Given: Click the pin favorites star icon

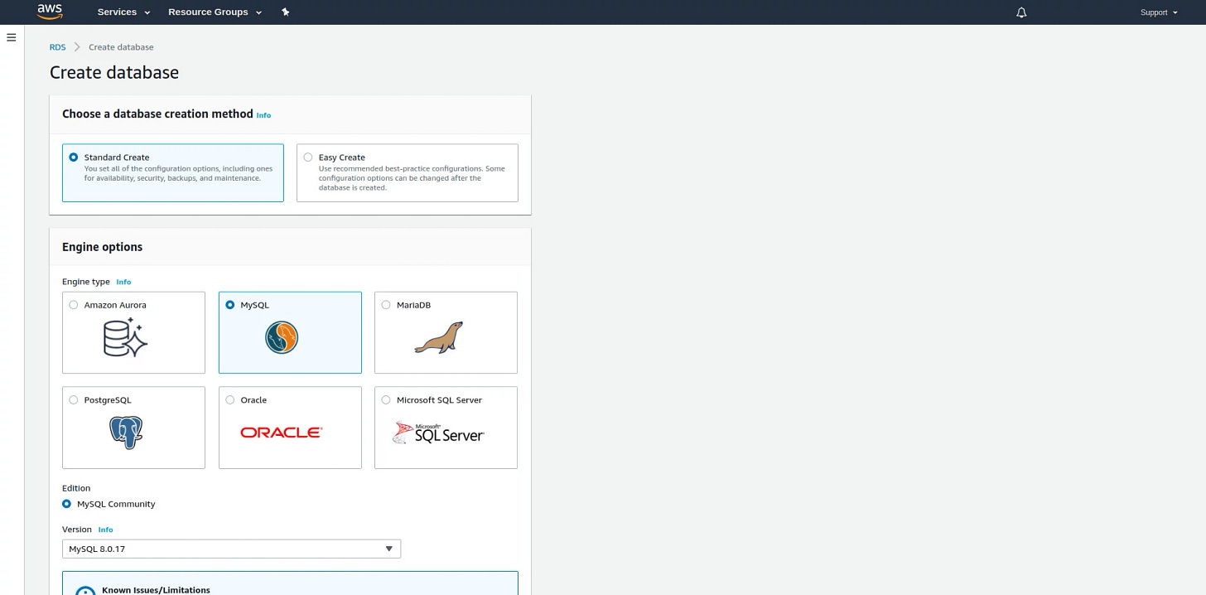Looking at the screenshot, I should coord(285,12).
